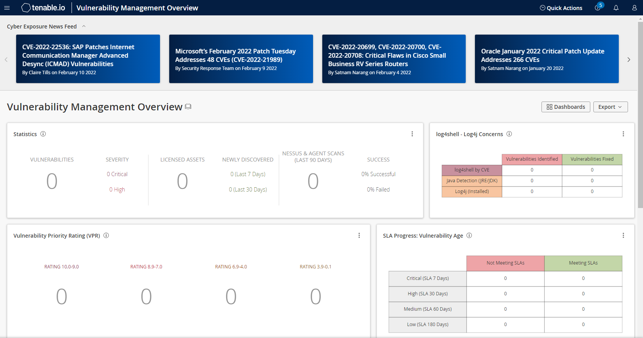Screen dimensions: 643x338
Task: Show info for Vulnerability Priority Rating
Action: pyautogui.click(x=106, y=235)
